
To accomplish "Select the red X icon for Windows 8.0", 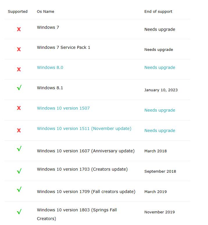I will coord(19,69).
